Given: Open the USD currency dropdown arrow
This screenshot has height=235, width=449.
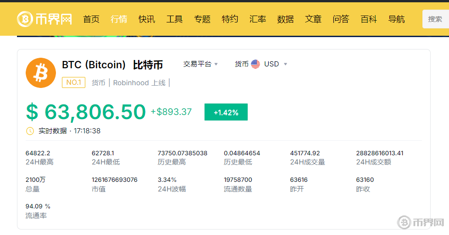Looking at the screenshot, I should tap(285, 64).
